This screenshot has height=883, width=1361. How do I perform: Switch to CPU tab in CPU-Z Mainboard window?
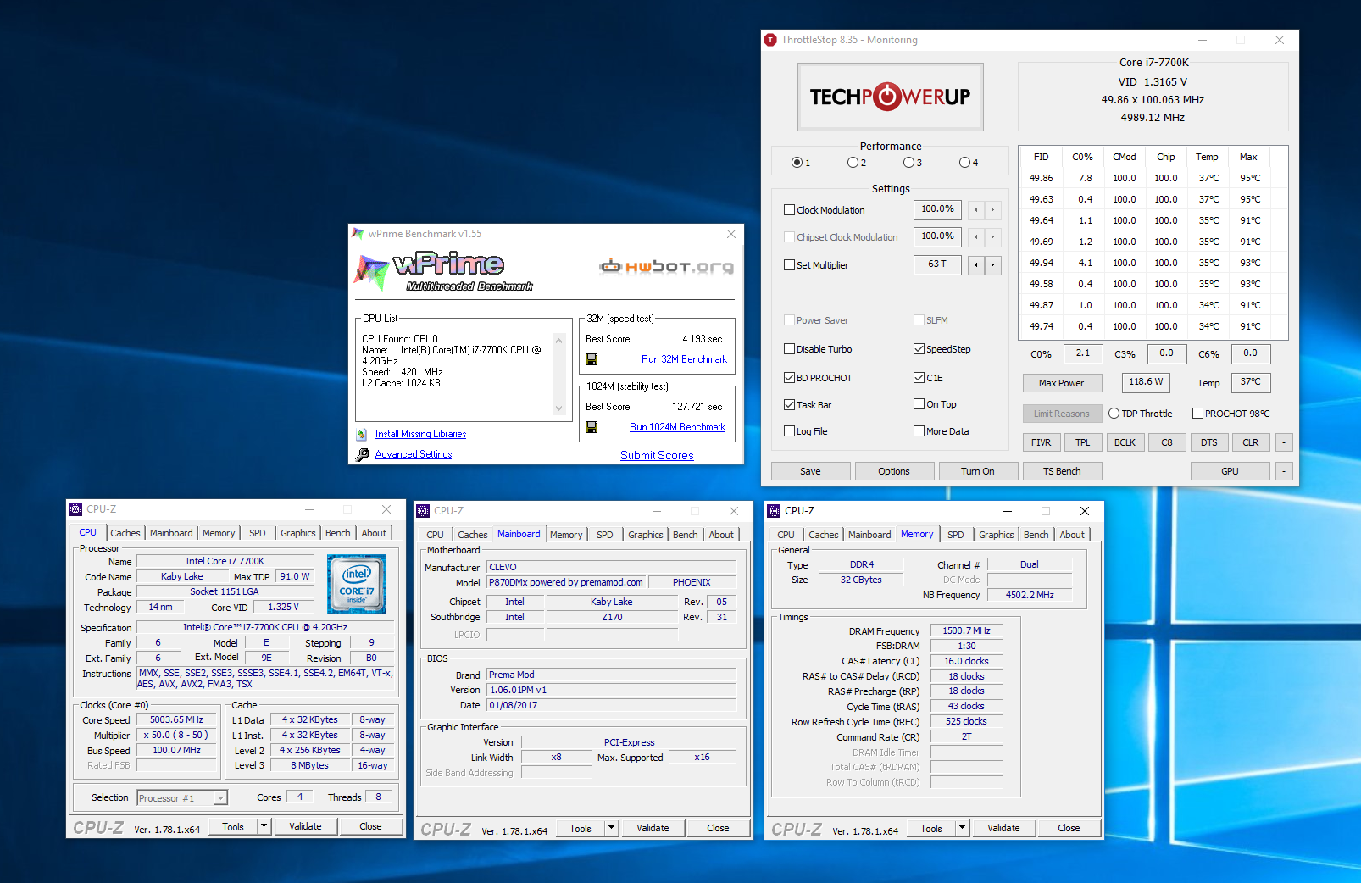pos(436,535)
